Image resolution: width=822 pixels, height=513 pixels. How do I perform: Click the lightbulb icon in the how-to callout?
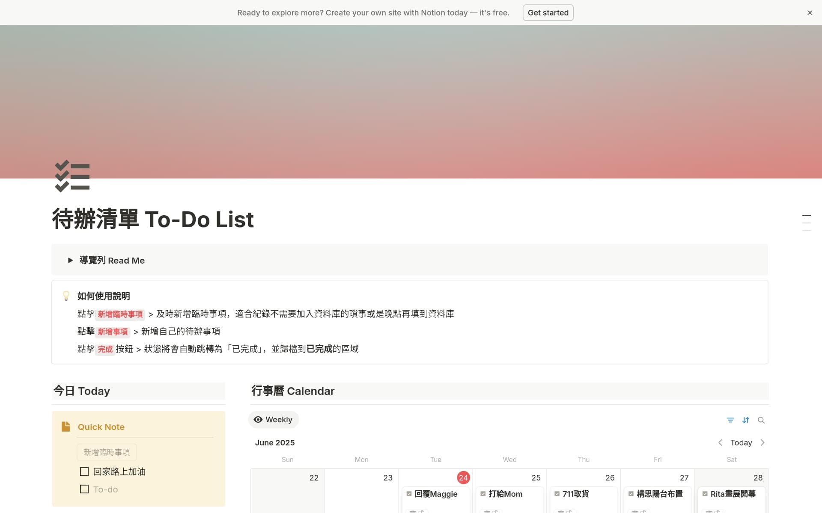coord(66,296)
